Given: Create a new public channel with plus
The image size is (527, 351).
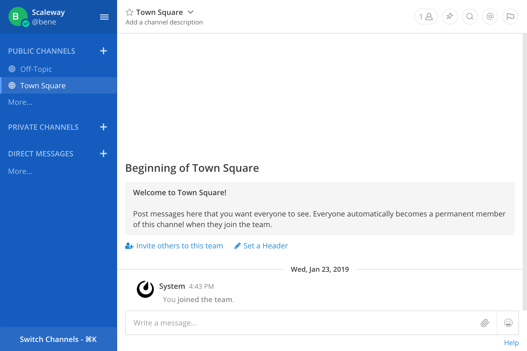Looking at the screenshot, I should pyautogui.click(x=104, y=51).
